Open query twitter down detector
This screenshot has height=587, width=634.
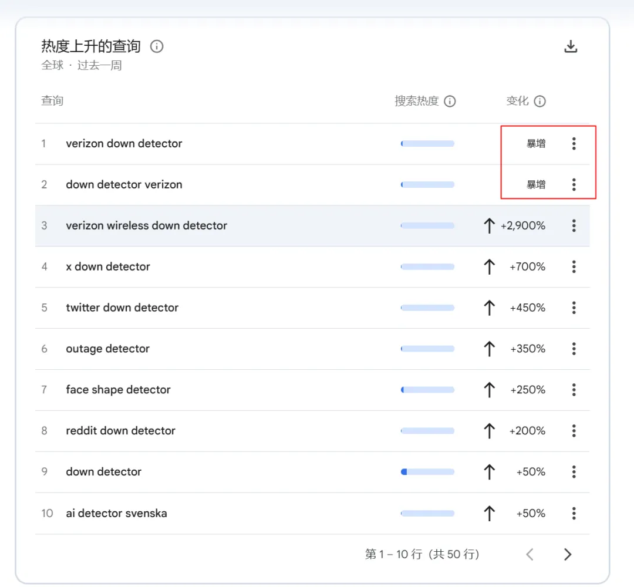point(122,308)
